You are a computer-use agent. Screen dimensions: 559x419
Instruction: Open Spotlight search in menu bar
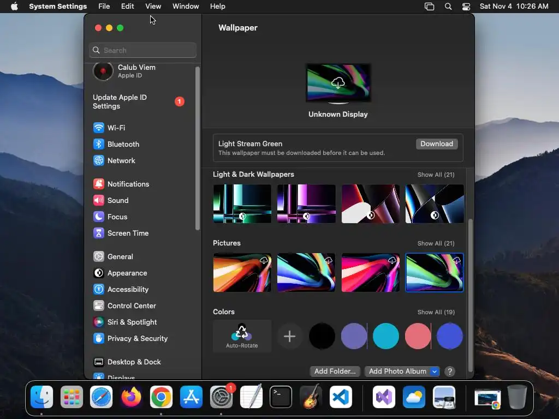tap(448, 7)
